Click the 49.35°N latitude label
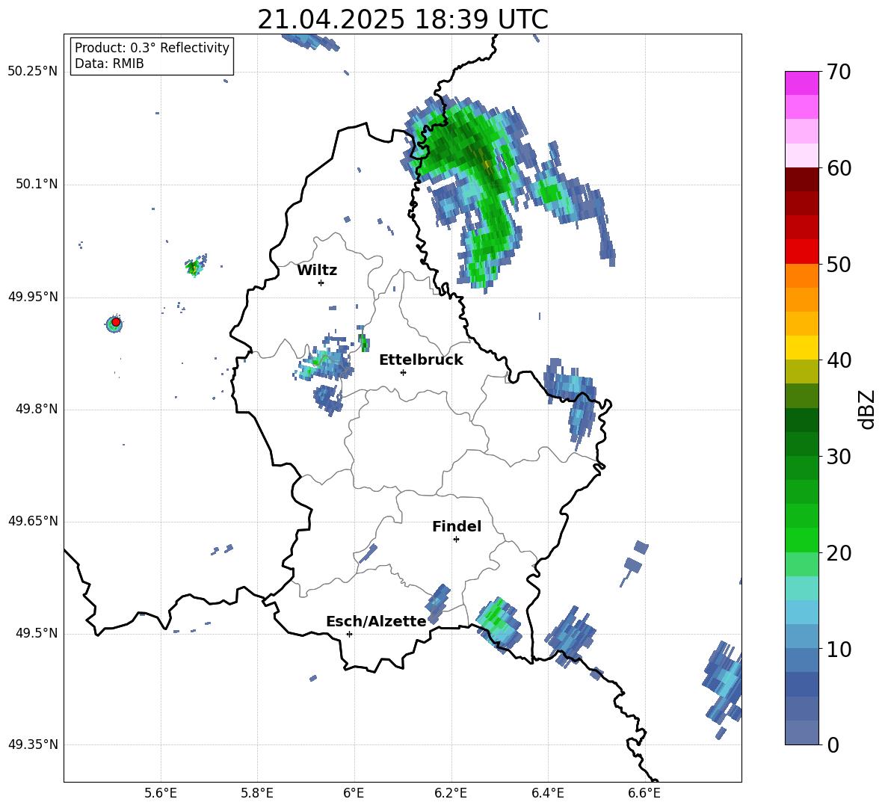The height and width of the screenshot is (808, 885). pyautogui.click(x=33, y=744)
